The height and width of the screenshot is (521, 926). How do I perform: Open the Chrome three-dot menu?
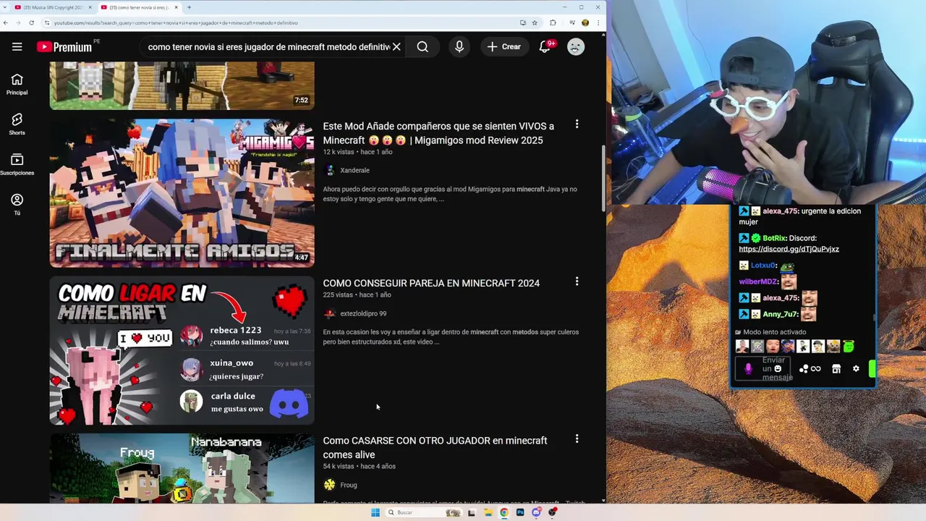pos(598,22)
